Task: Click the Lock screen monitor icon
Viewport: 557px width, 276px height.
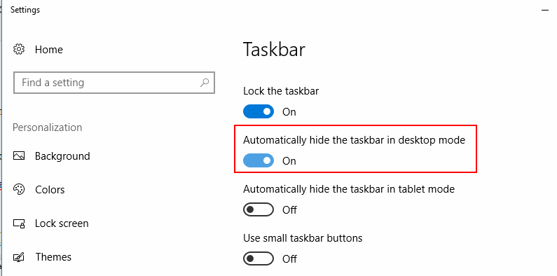Action: (x=19, y=223)
